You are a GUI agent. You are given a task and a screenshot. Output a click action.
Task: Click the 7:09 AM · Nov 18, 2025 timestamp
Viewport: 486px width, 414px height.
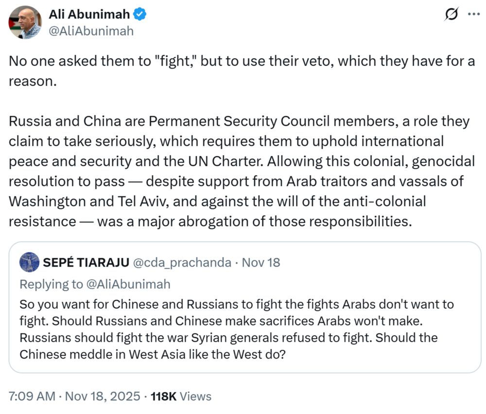coord(74,397)
